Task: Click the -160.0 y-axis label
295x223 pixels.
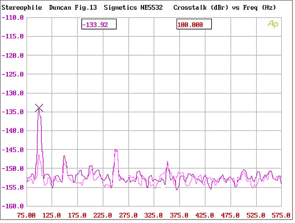Action: [13, 206]
